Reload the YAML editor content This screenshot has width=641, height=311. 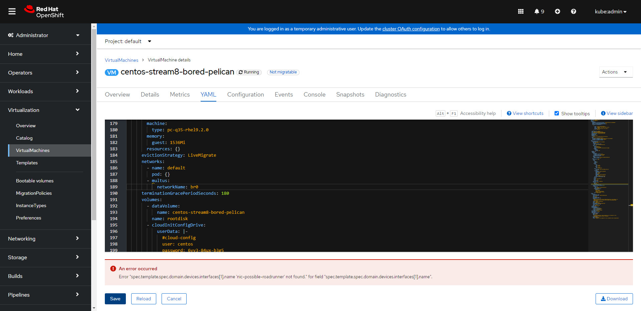point(144,299)
